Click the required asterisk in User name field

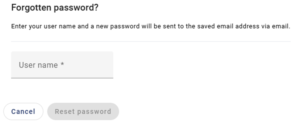[x=62, y=65]
